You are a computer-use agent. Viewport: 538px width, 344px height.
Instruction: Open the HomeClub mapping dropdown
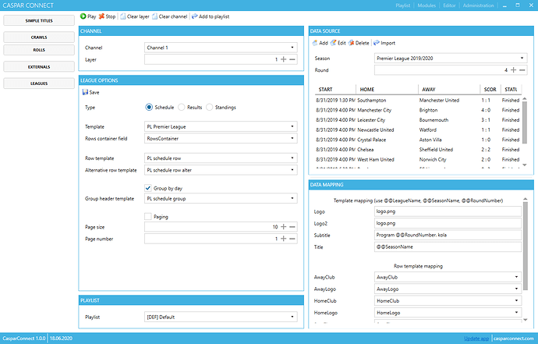(448, 301)
